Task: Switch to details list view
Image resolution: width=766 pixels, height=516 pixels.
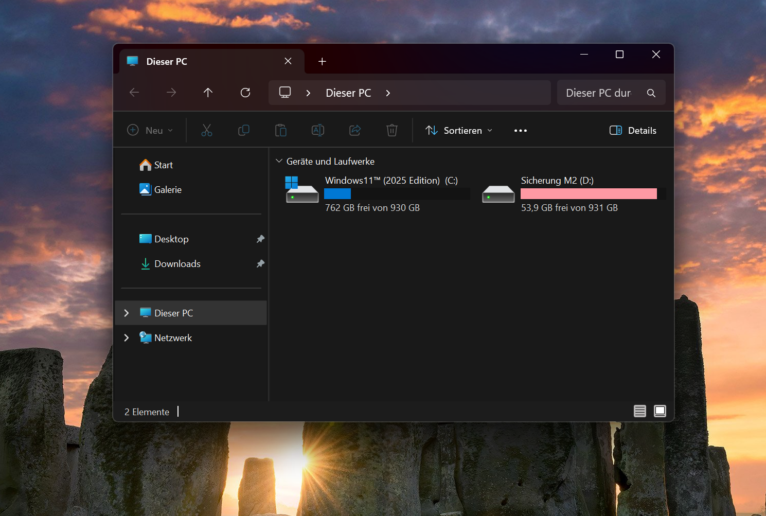Action: pos(639,411)
